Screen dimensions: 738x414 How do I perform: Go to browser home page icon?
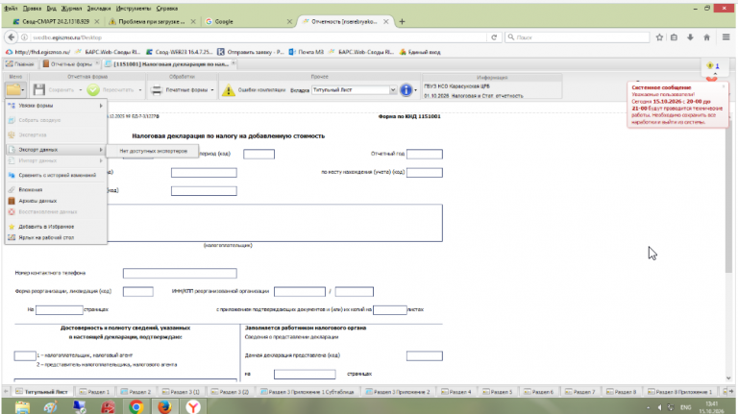point(706,37)
